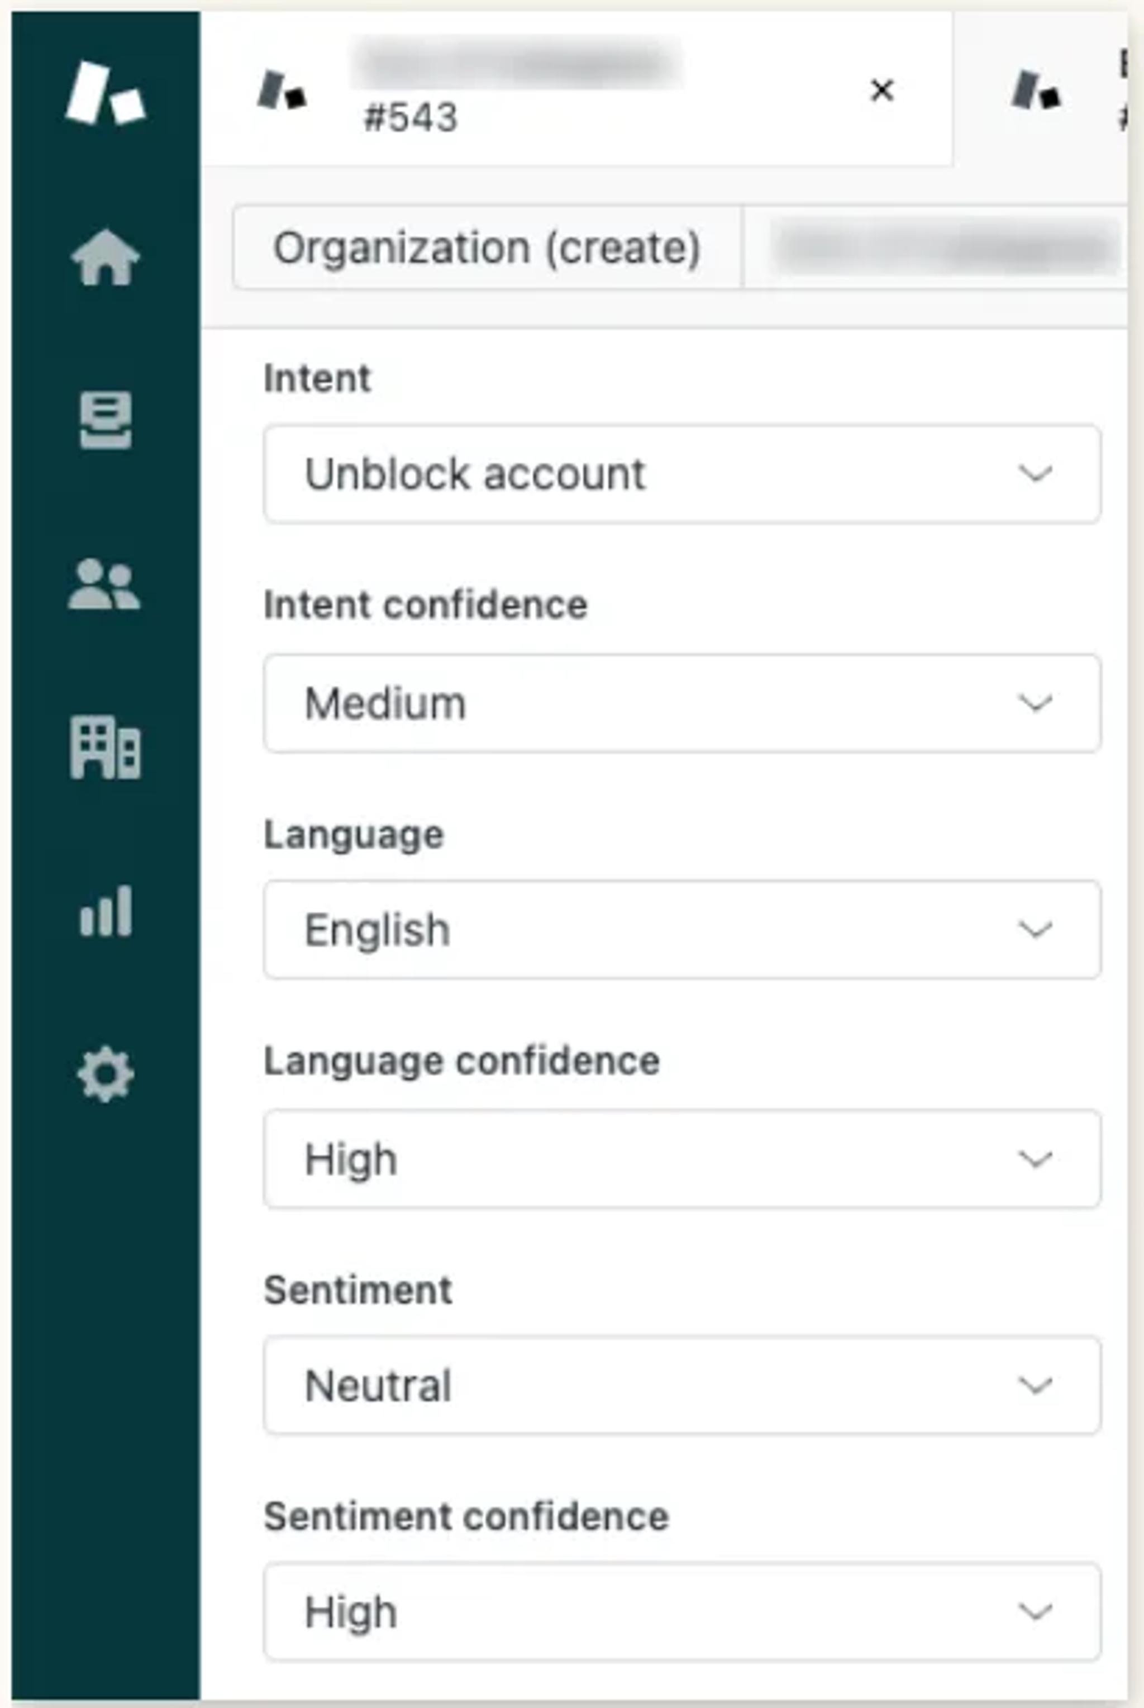
Task: Open Intent confidence Medium dropdown
Action: [x=681, y=703]
